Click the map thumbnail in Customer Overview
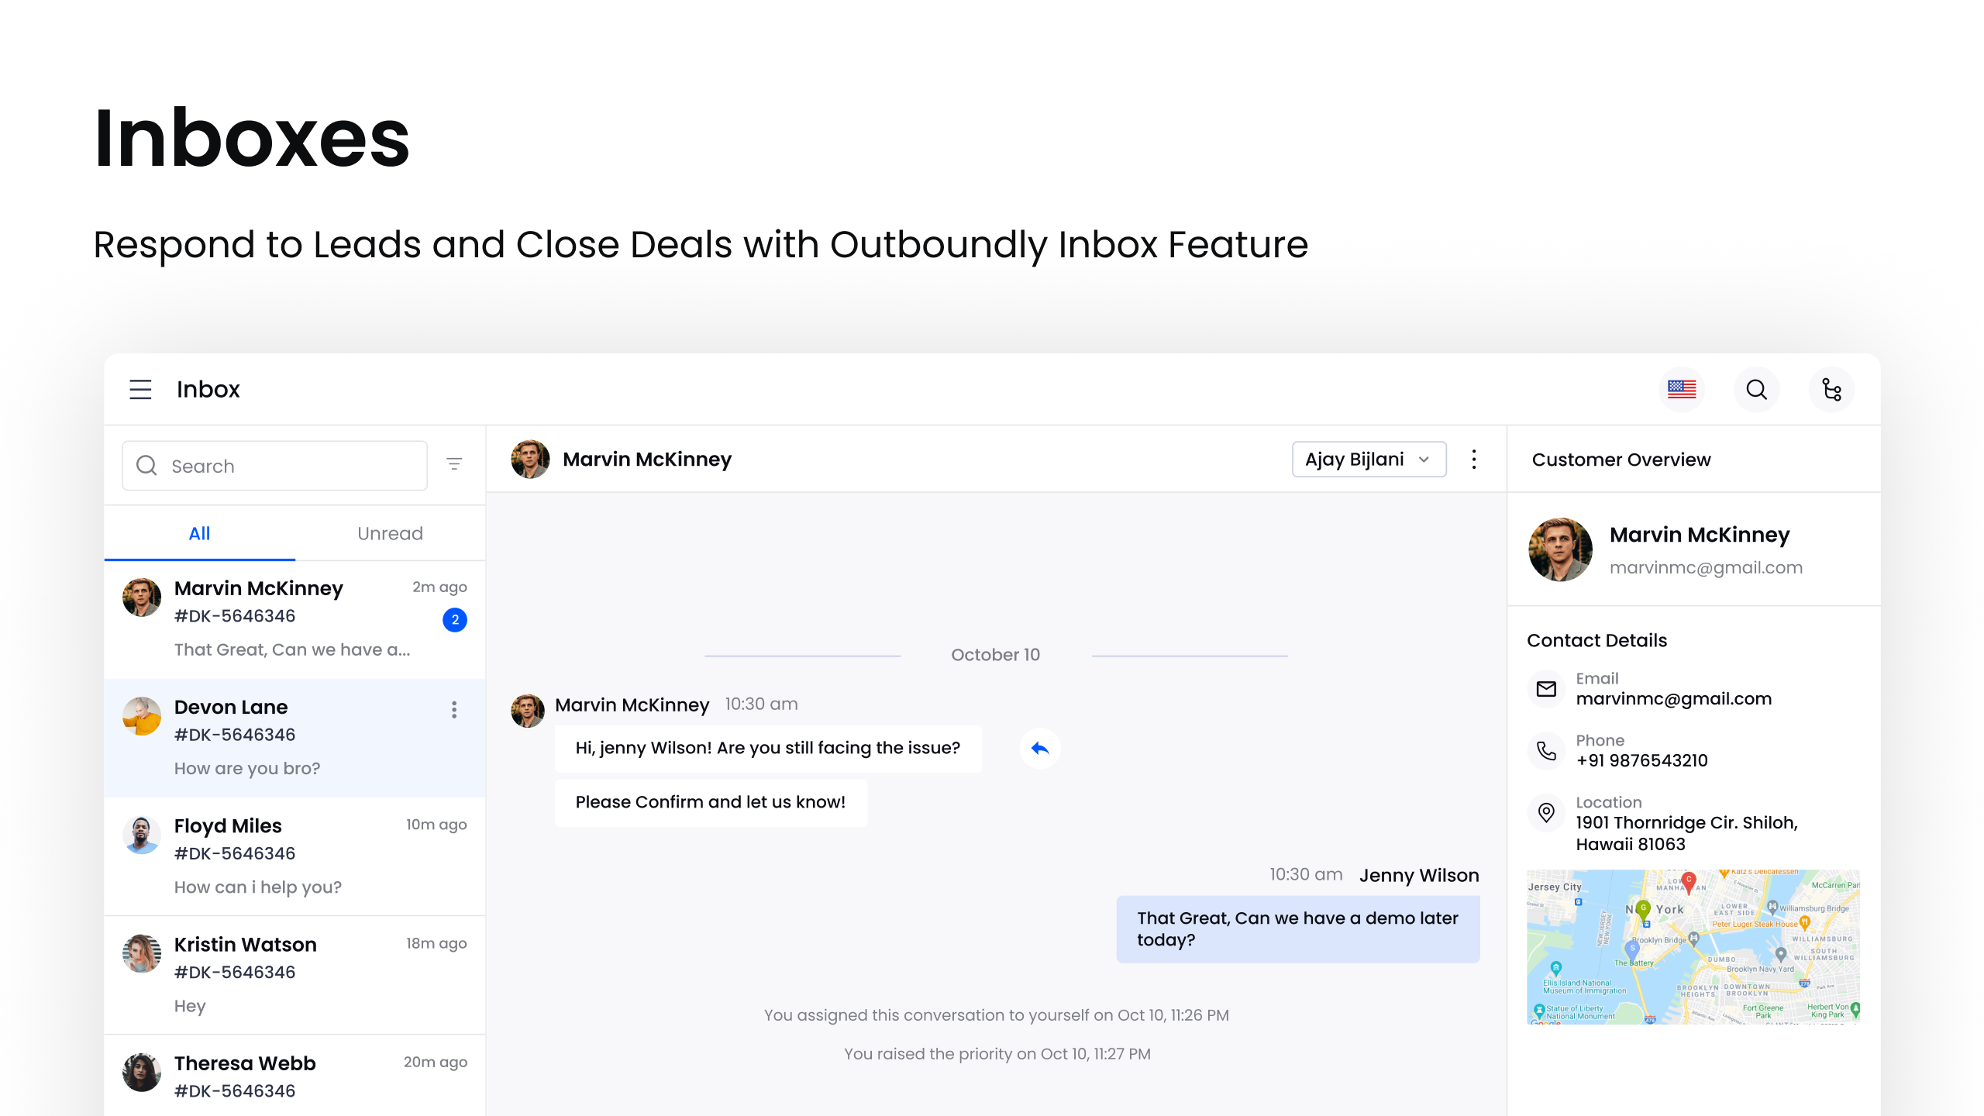 (x=1692, y=947)
